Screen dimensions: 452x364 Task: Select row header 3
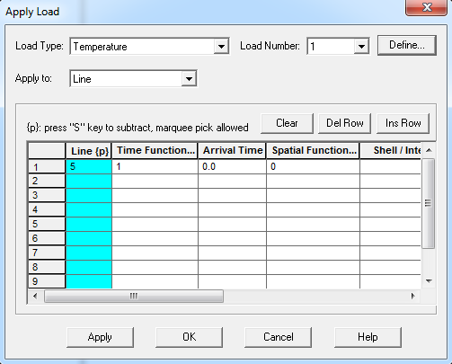point(47,195)
